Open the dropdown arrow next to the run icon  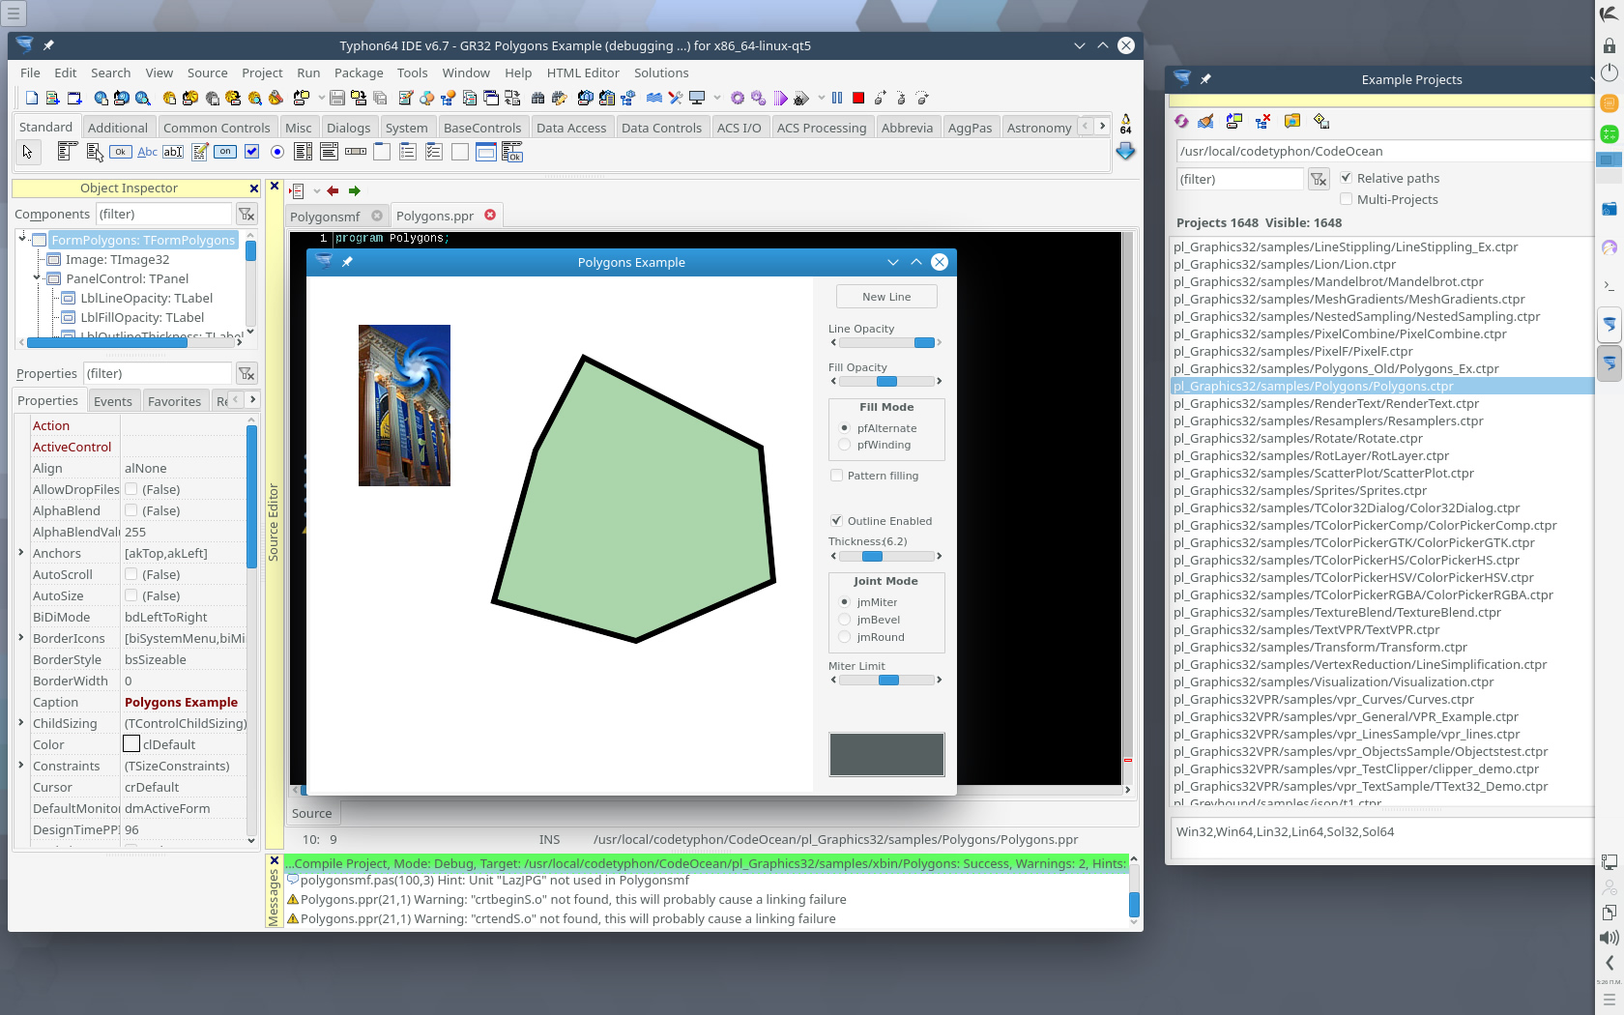coord(822,98)
